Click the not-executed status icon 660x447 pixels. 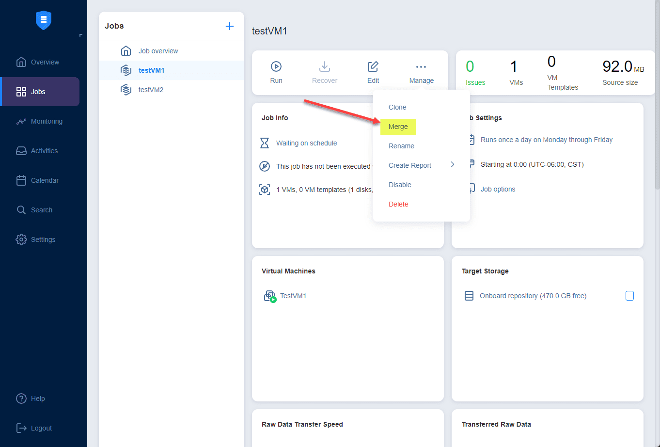pyautogui.click(x=265, y=166)
